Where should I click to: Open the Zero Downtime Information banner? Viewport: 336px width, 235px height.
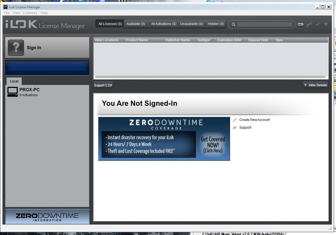tap(47, 217)
